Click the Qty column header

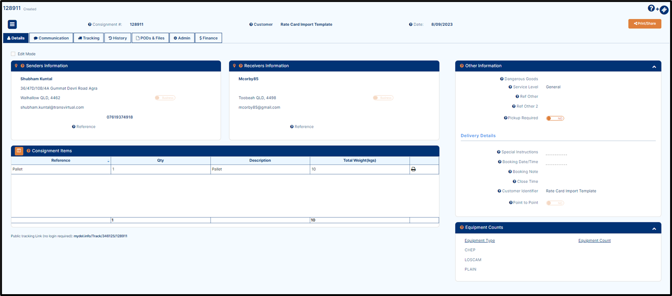(x=160, y=160)
